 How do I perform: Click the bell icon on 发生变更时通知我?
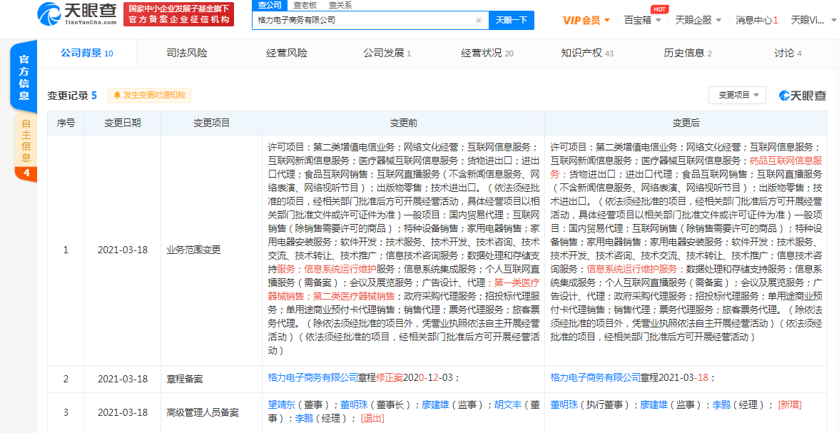click(116, 95)
